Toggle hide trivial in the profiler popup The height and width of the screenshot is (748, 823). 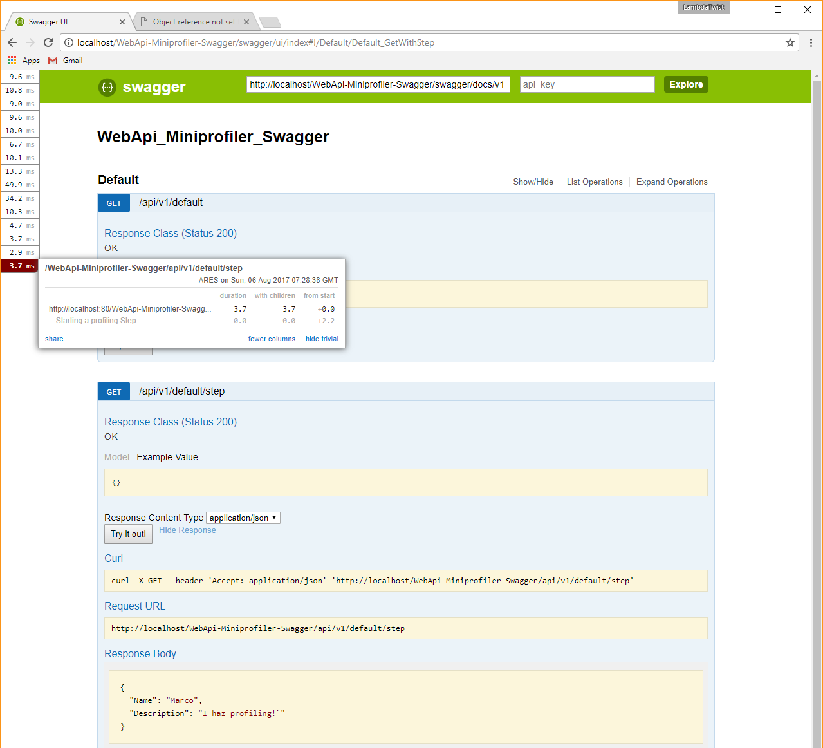322,339
